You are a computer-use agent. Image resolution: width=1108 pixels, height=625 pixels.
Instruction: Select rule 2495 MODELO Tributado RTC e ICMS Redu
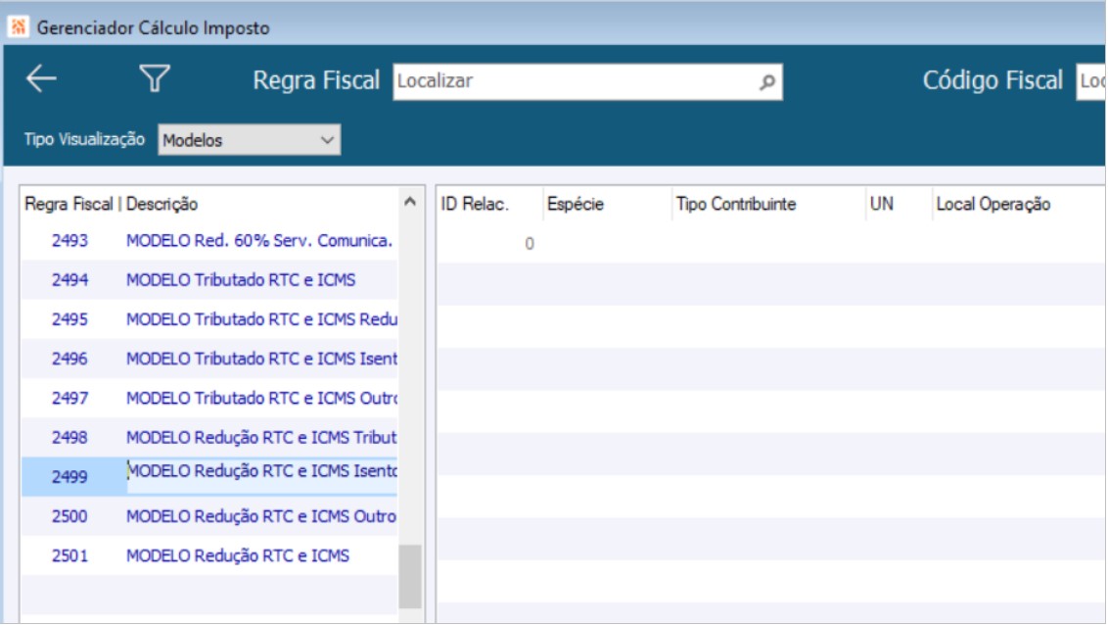click(209, 319)
